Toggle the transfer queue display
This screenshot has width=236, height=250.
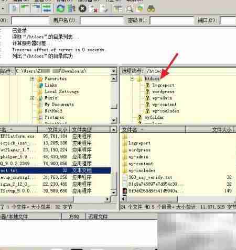point(47,8)
